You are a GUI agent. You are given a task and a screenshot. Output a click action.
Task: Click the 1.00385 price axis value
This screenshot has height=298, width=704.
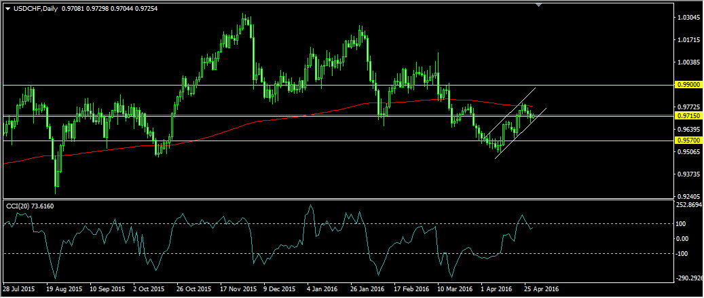click(690, 62)
